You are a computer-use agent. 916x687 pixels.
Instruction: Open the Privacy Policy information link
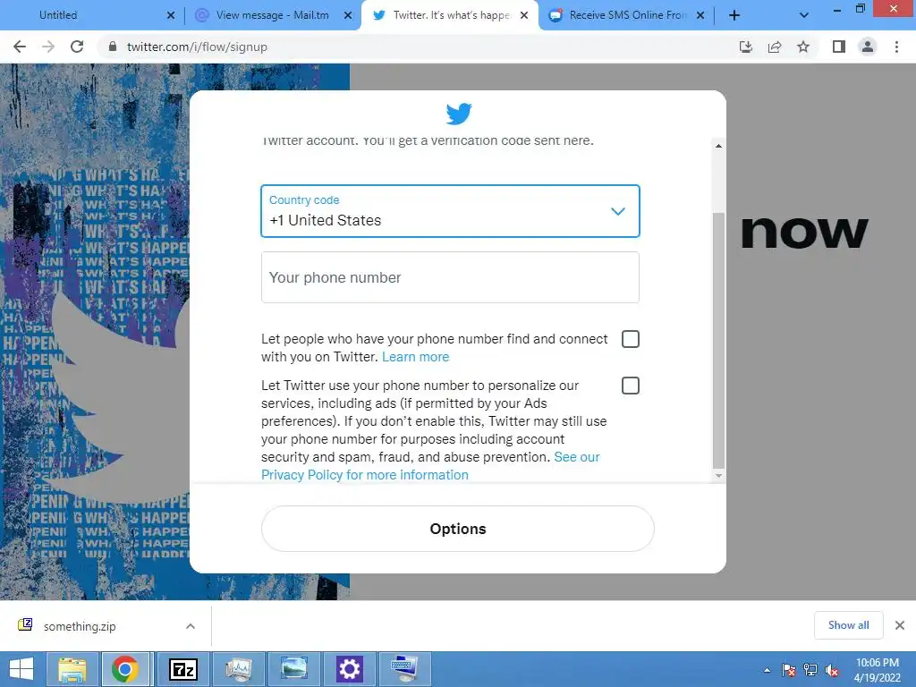tap(430, 465)
